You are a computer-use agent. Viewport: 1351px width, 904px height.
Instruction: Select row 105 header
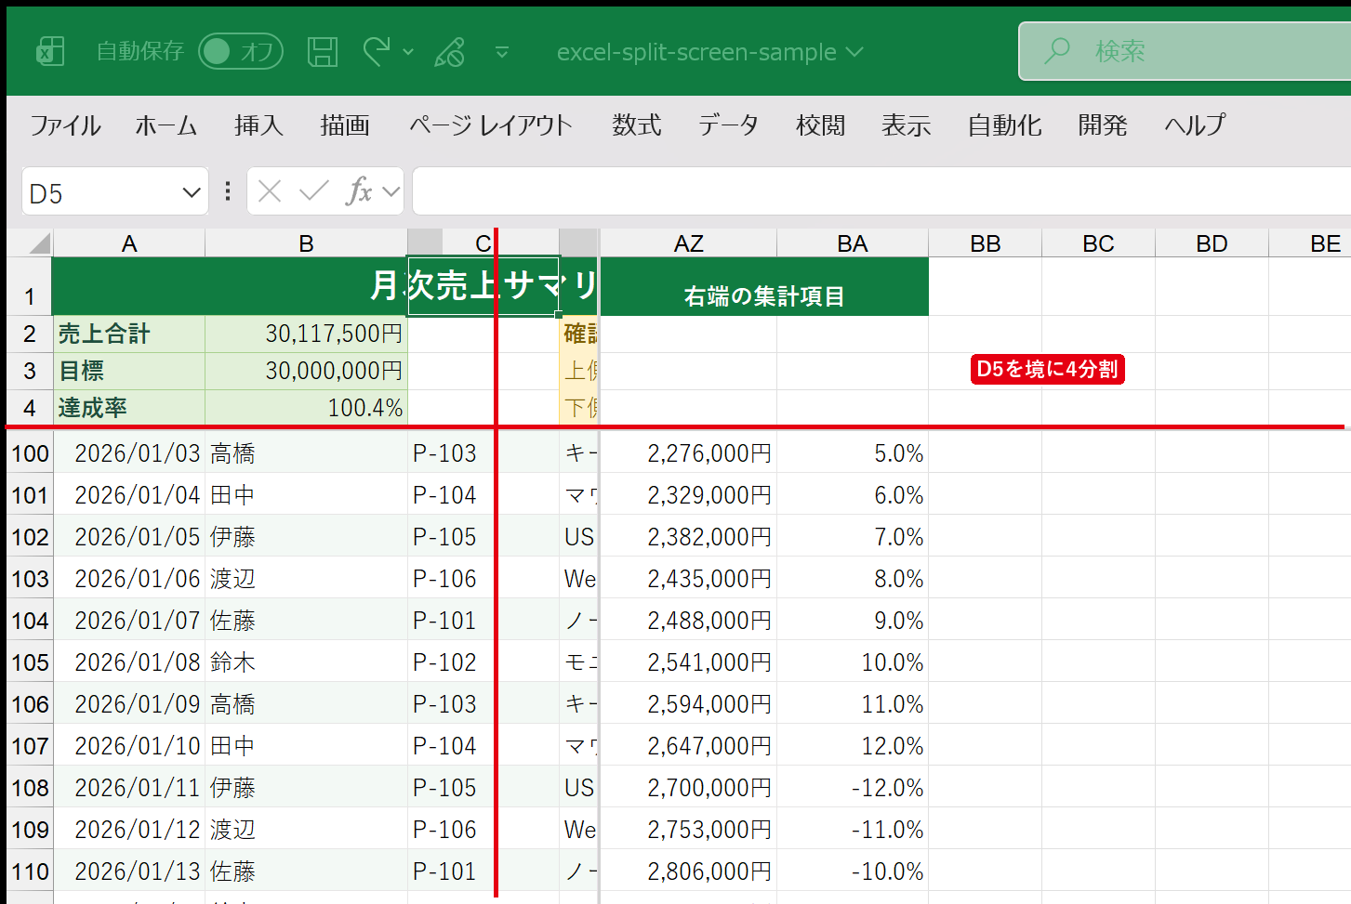coord(30,662)
